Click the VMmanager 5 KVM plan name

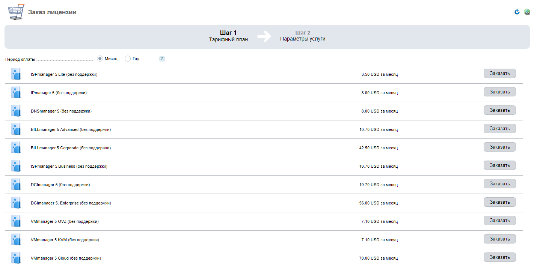point(65,240)
